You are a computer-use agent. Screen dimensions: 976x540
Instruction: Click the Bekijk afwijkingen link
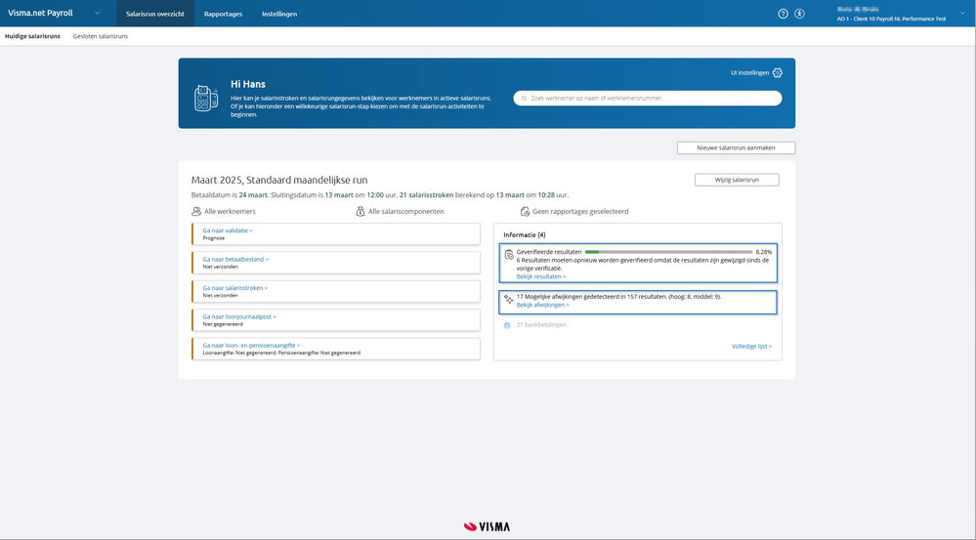(543, 305)
